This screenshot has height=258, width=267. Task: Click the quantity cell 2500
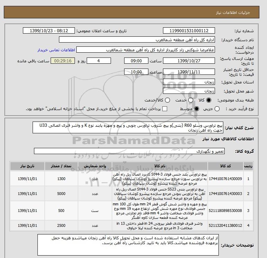[61, 225]
